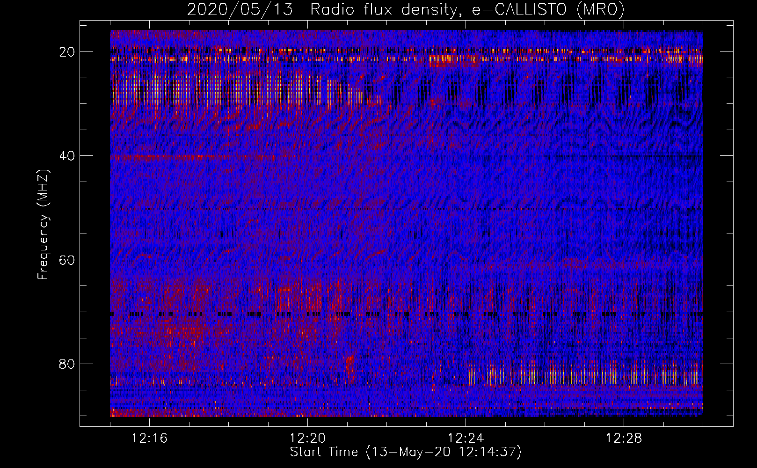Click the 'Frequency (MHZ)' axis label
Image resolution: width=757 pixels, height=468 pixels.
[43, 224]
